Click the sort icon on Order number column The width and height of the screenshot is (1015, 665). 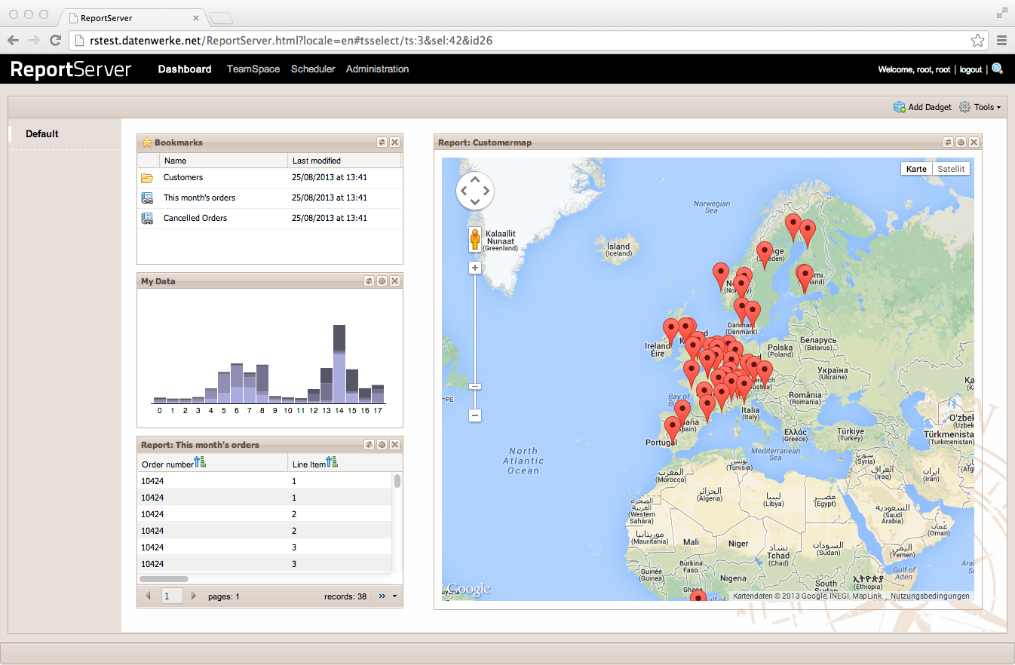pyautogui.click(x=201, y=461)
